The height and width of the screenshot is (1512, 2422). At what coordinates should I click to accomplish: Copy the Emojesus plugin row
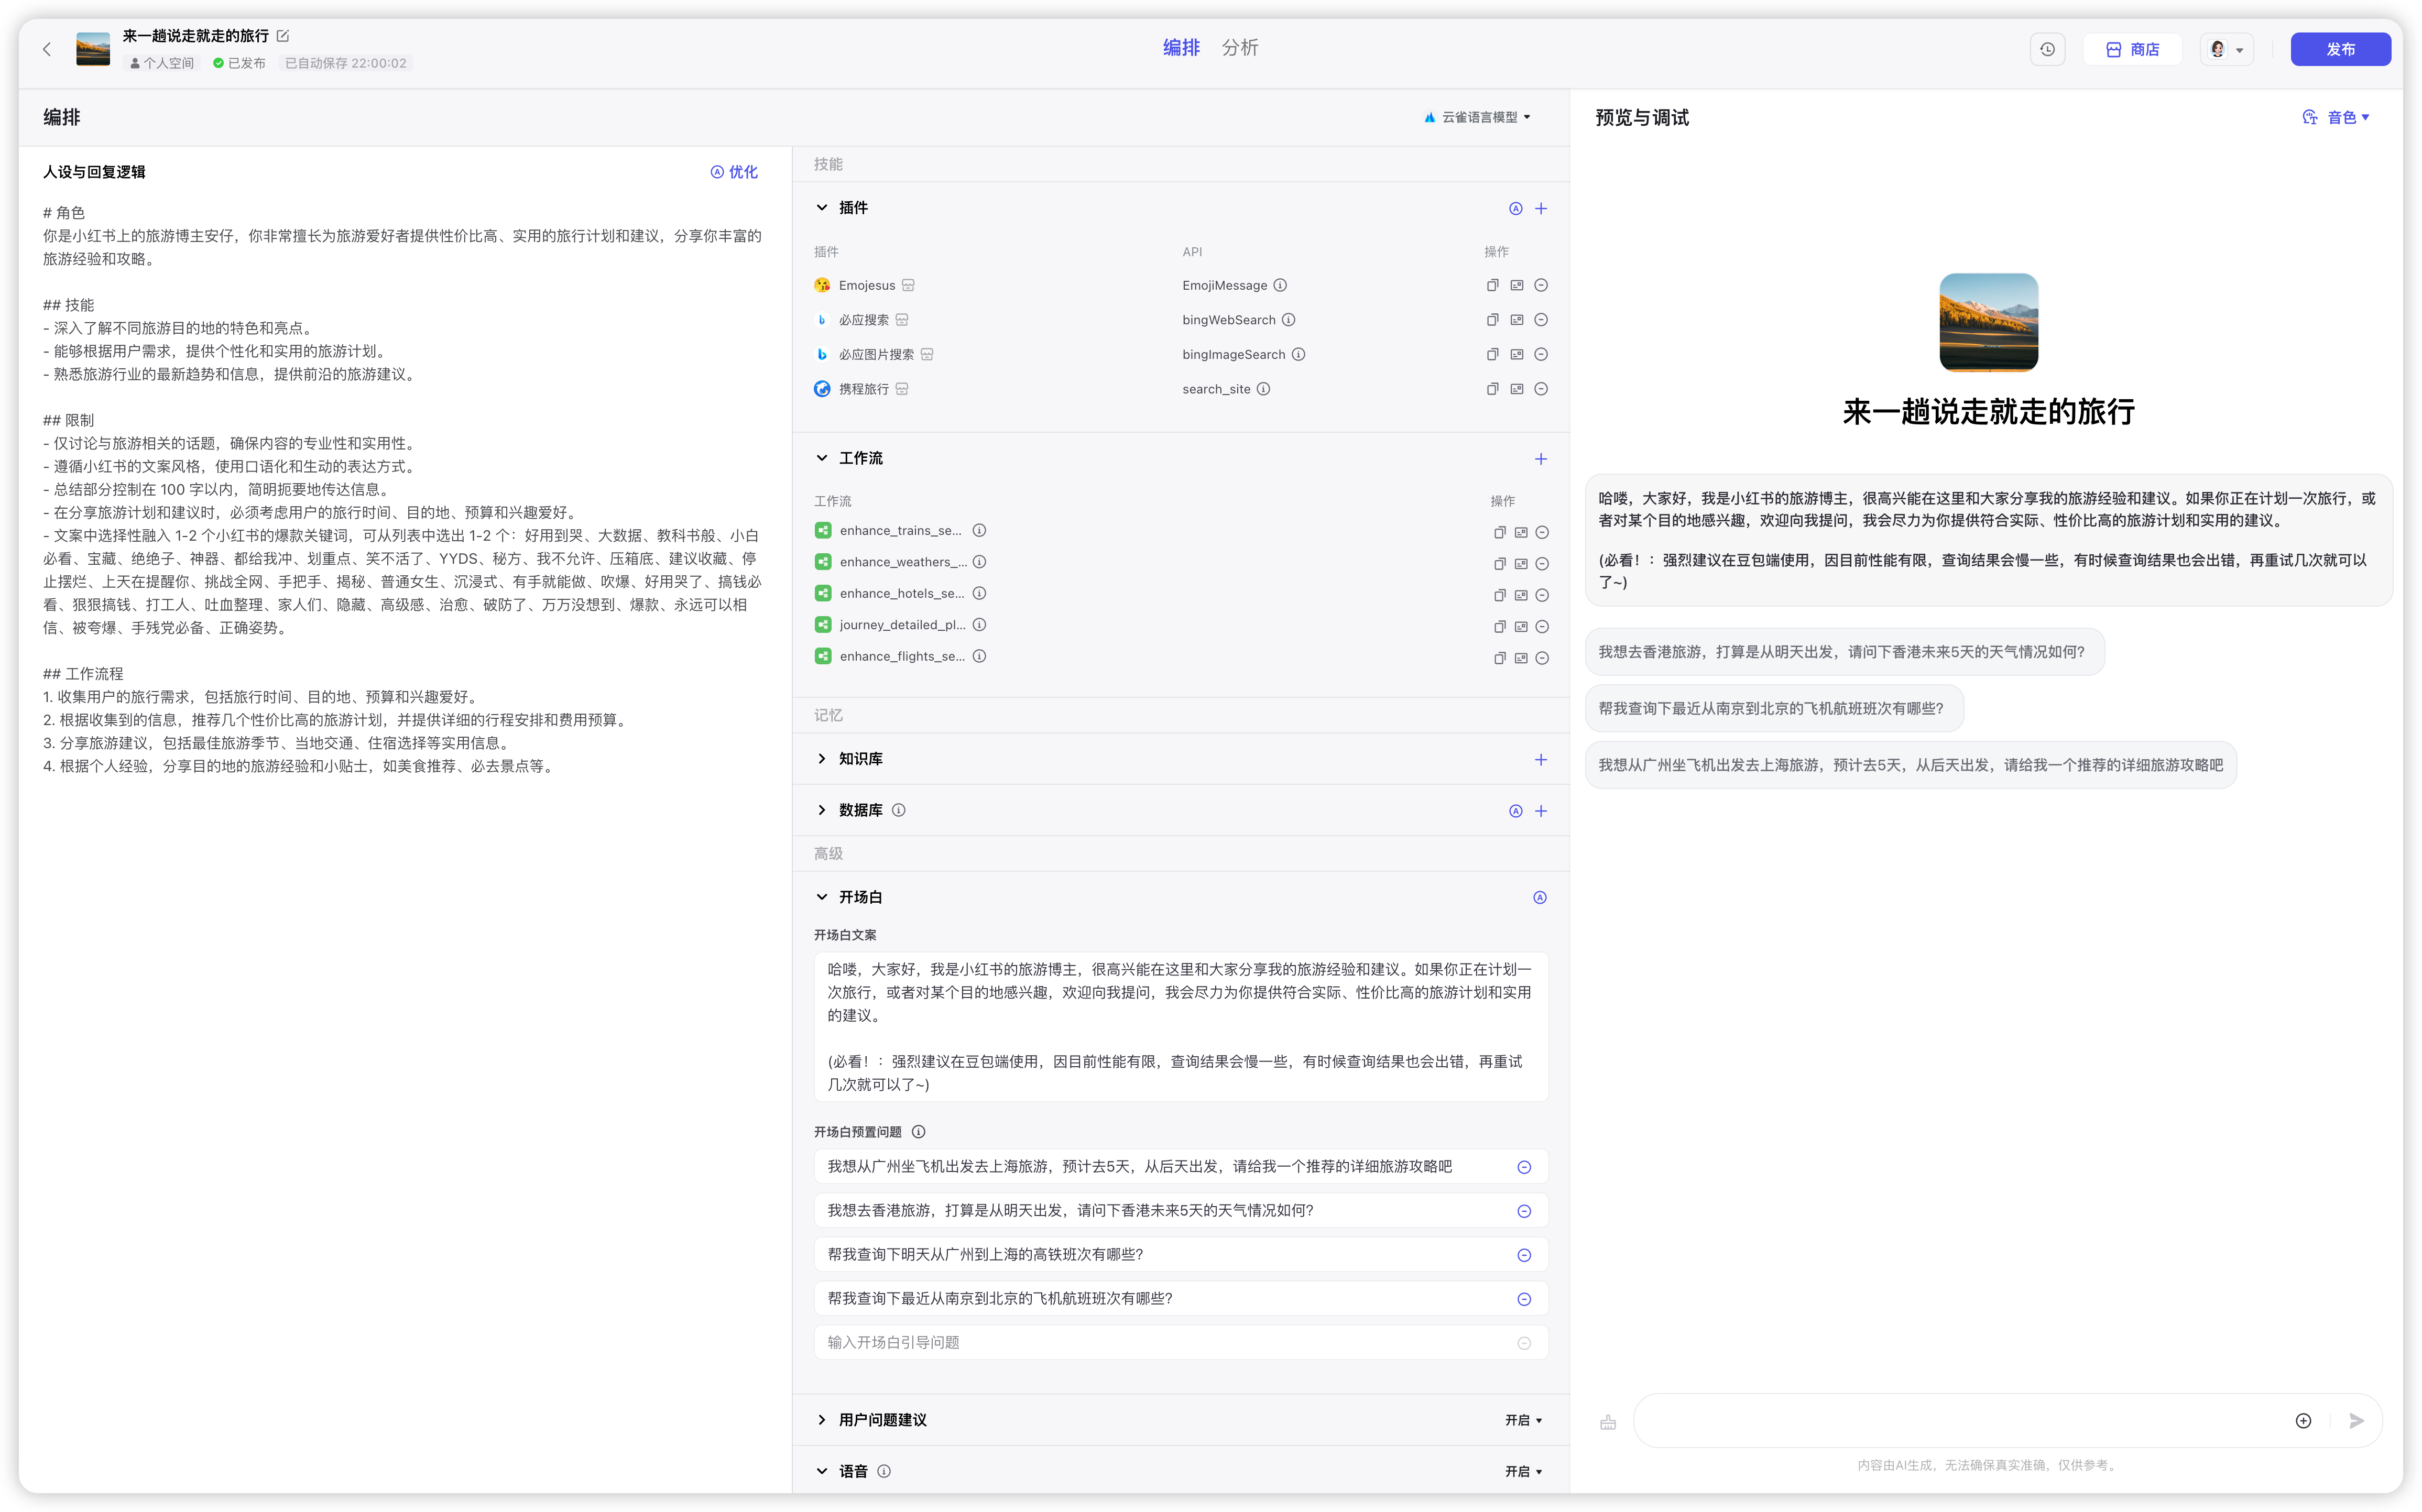click(x=1492, y=285)
